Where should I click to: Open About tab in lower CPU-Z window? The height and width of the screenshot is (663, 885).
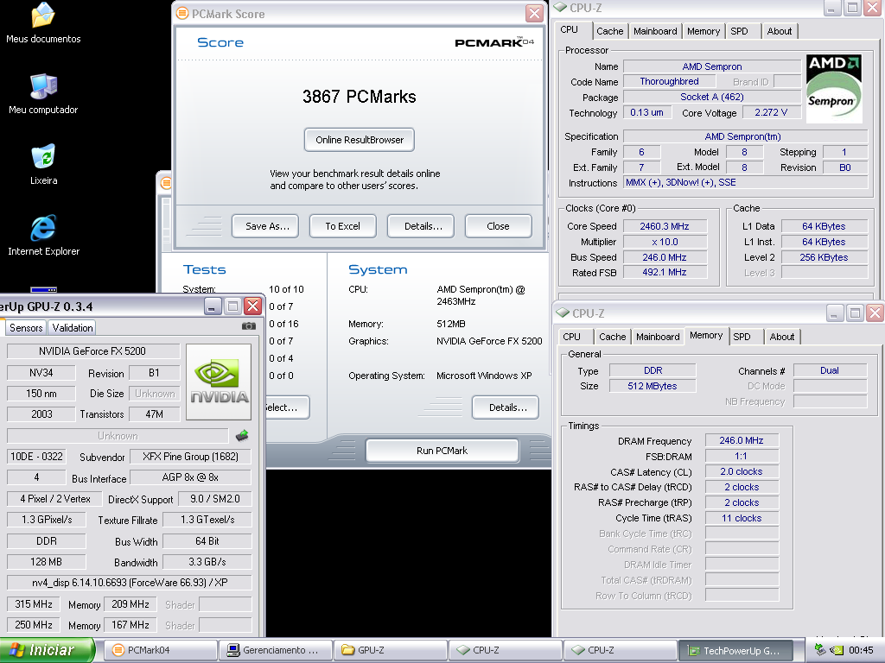[x=782, y=338]
